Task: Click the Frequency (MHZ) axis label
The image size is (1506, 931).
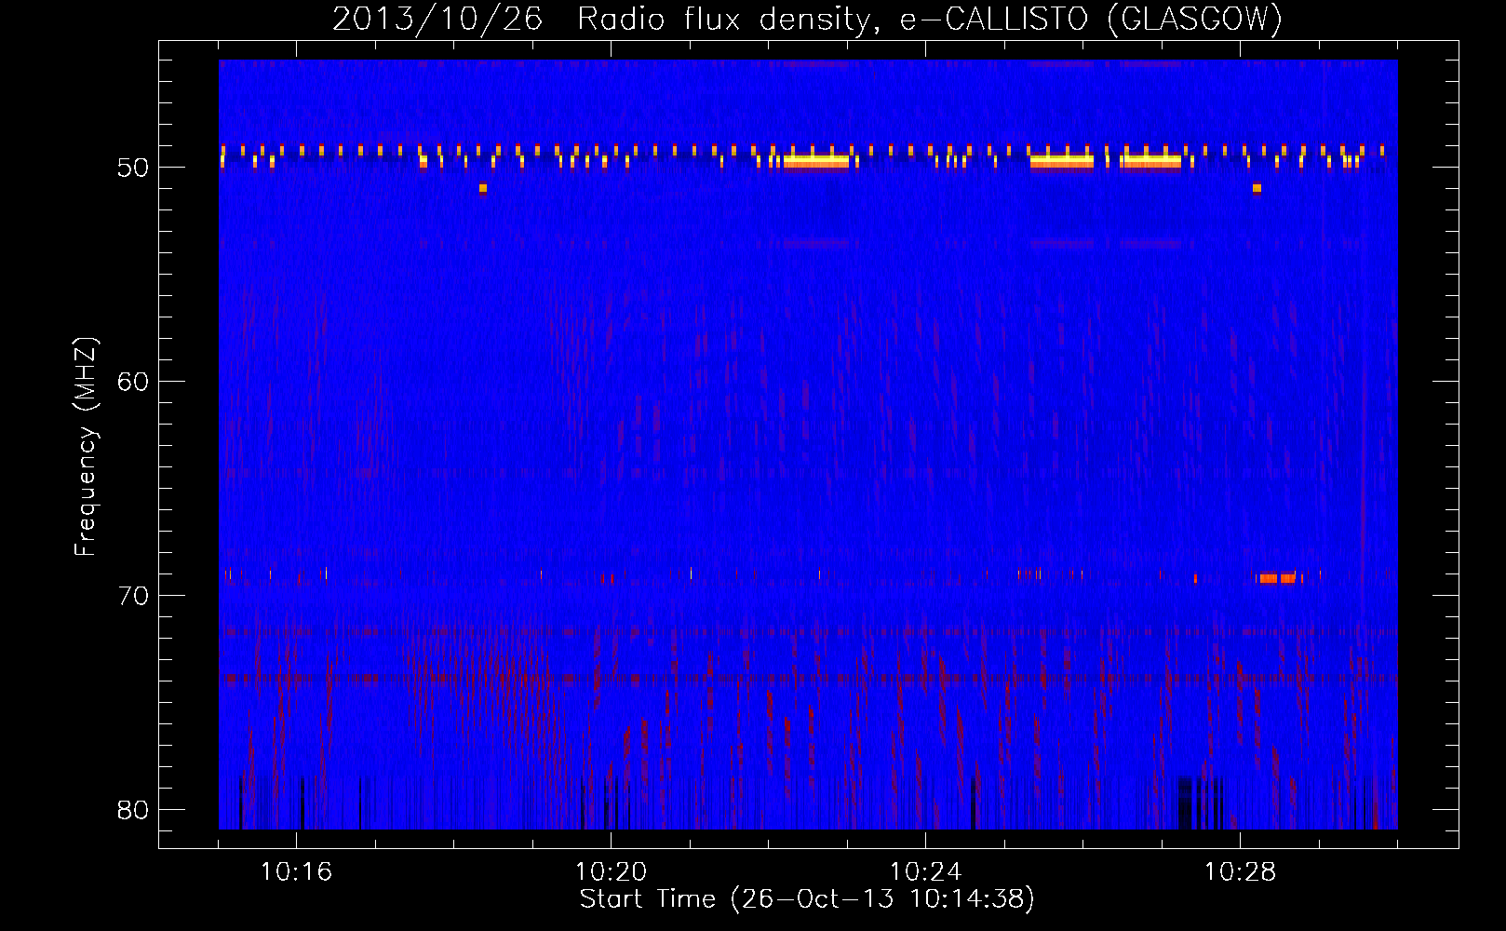Action: coord(86,447)
